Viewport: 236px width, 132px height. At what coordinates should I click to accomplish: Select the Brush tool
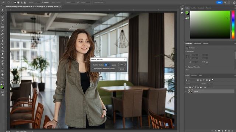(x=3, y=37)
